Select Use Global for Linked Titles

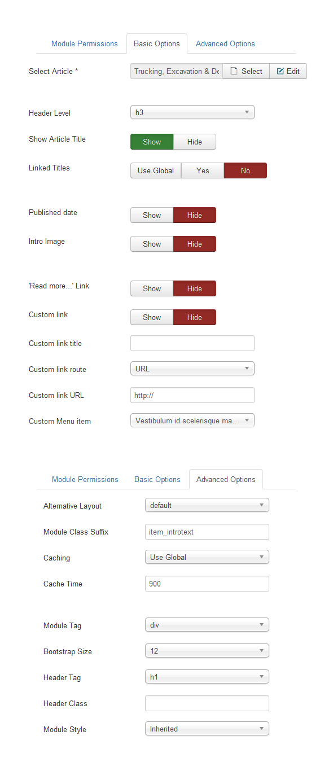click(x=156, y=170)
